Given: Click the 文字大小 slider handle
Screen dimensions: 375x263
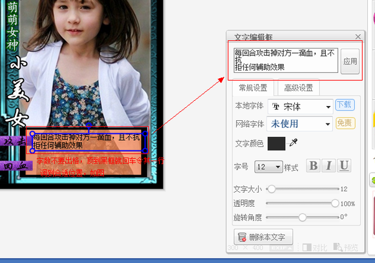Looking at the screenshot, I should coord(271,189).
